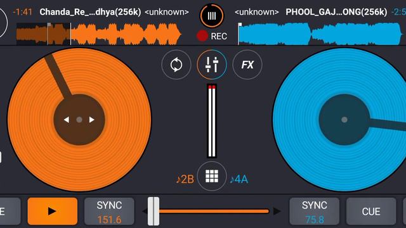Click the nudge back arrow on orange platter
406x228 pixels.
(67, 120)
